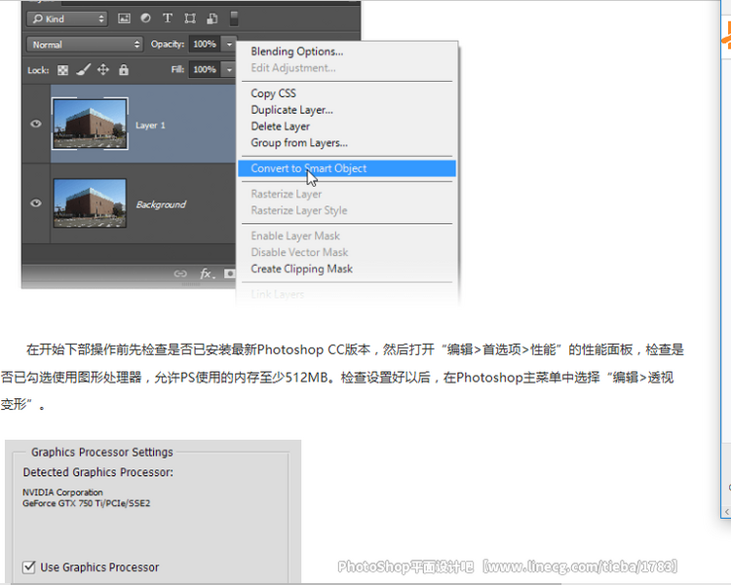Click the link layers icon

pyautogui.click(x=180, y=274)
